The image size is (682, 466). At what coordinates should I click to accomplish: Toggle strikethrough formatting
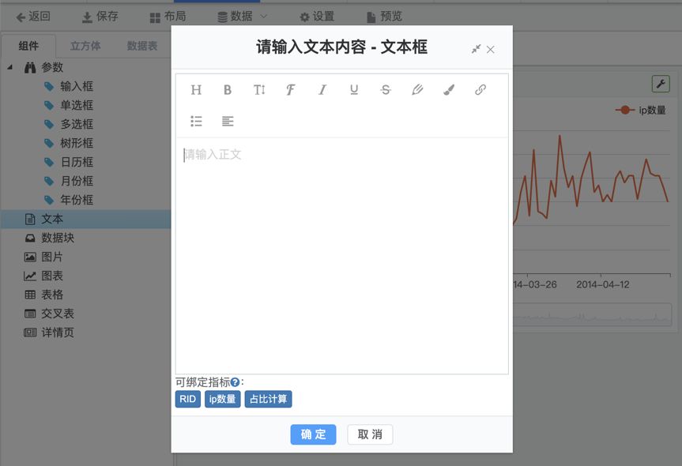click(386, 90)
